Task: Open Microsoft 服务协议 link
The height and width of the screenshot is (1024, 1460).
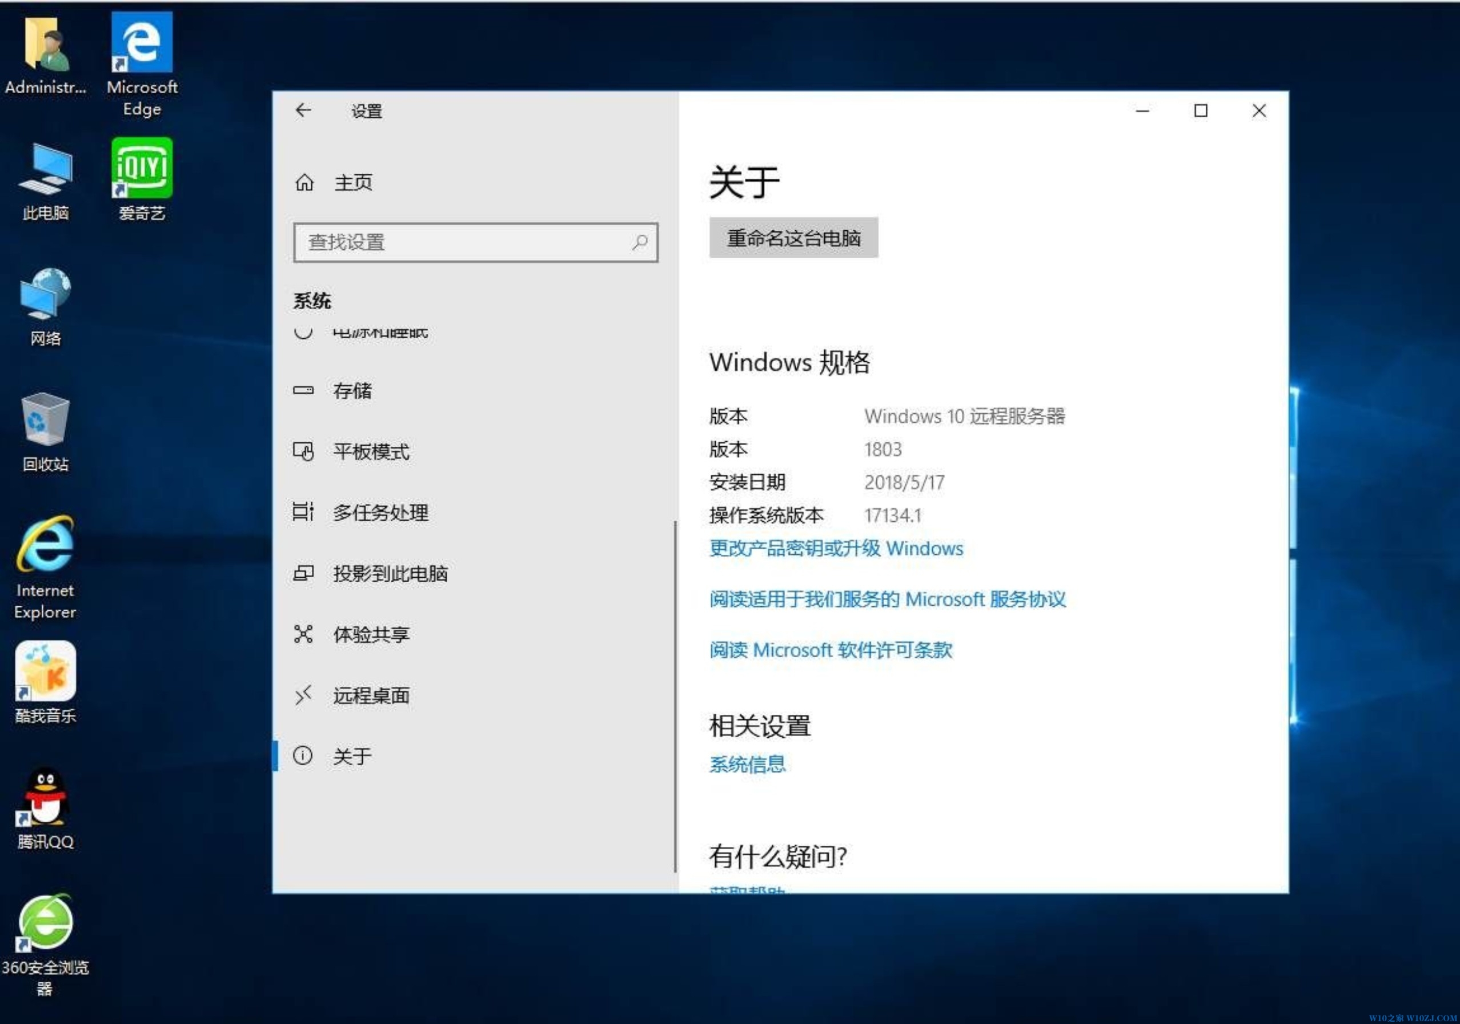Action: coord(887,599)
